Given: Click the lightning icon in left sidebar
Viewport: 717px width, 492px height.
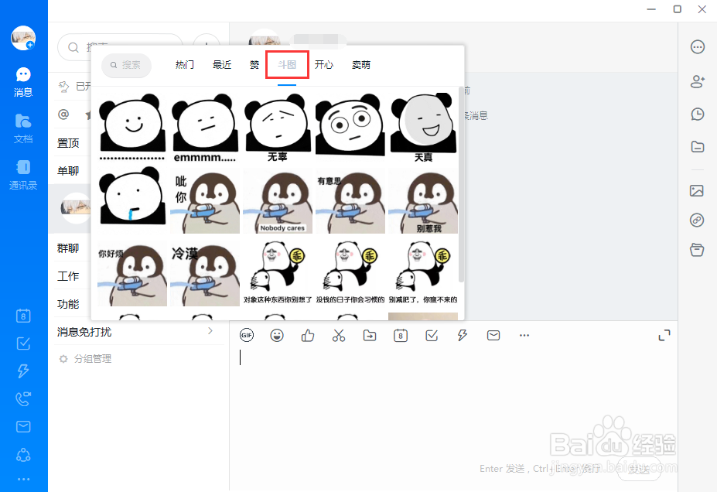Looking at the screenshot, I should tap(23, 371).
